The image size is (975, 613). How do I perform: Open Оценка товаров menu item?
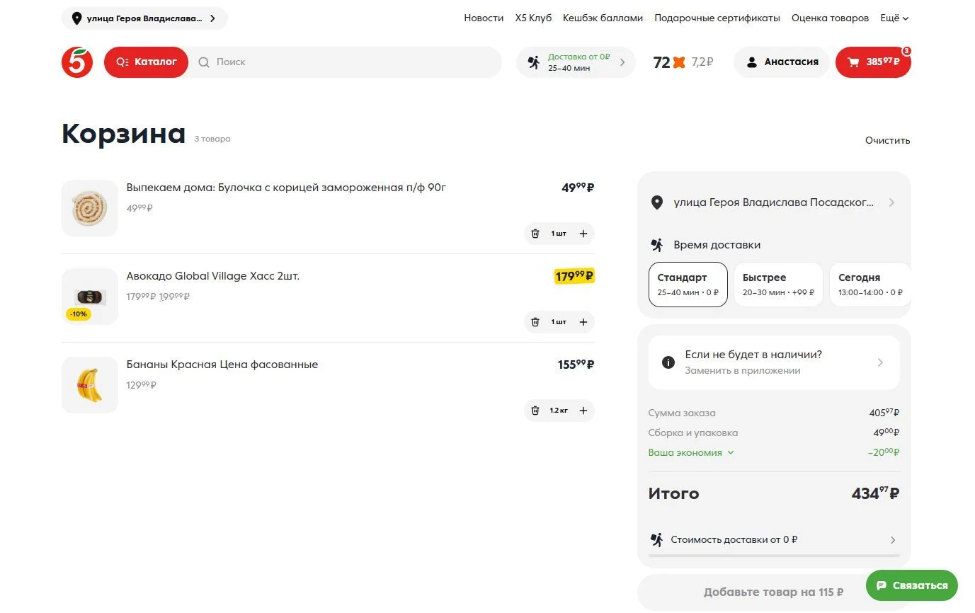(830, 18)
